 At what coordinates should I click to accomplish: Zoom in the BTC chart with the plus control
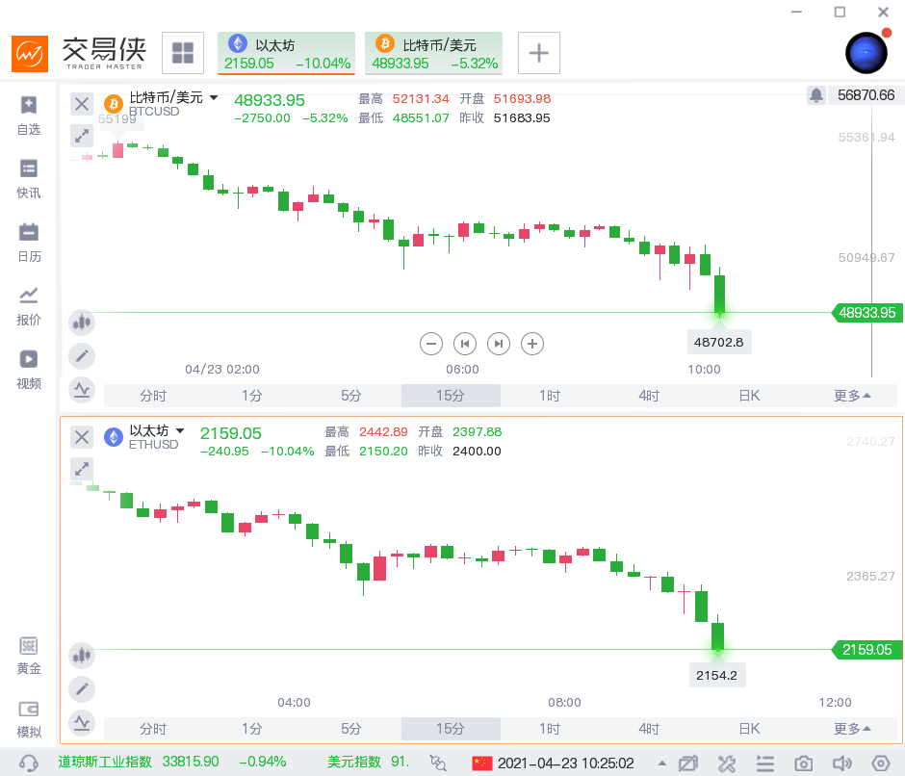(532, 344)
